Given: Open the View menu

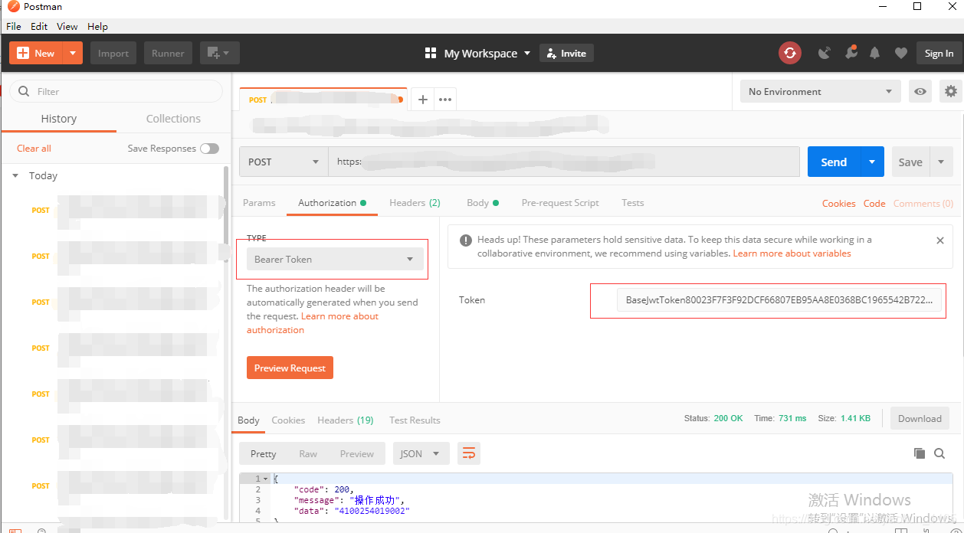Looking at the screenshot, I should click(x=67, y=26).
